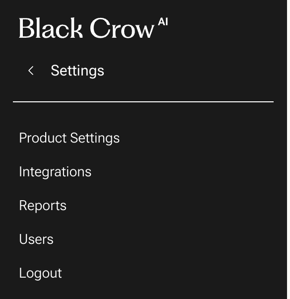This screenshot has width=290, height=299.
Task: Click the back chevron beside Settings
Action: (31, 71)
